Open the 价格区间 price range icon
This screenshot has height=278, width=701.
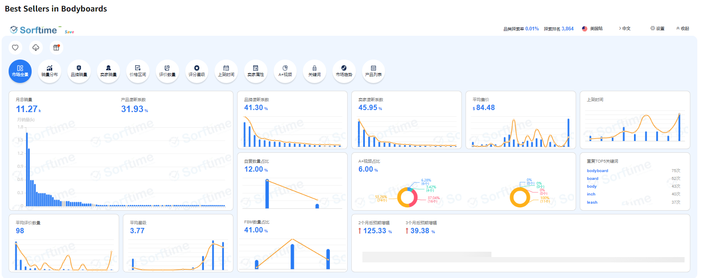(138, 71)
